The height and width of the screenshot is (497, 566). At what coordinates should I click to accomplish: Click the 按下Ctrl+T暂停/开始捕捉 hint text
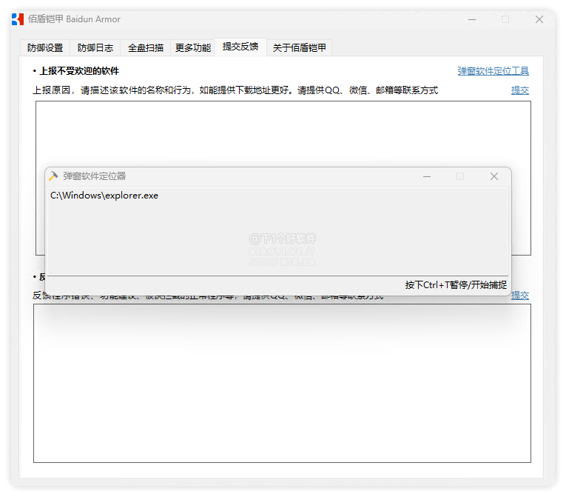[x=456, y=285]
